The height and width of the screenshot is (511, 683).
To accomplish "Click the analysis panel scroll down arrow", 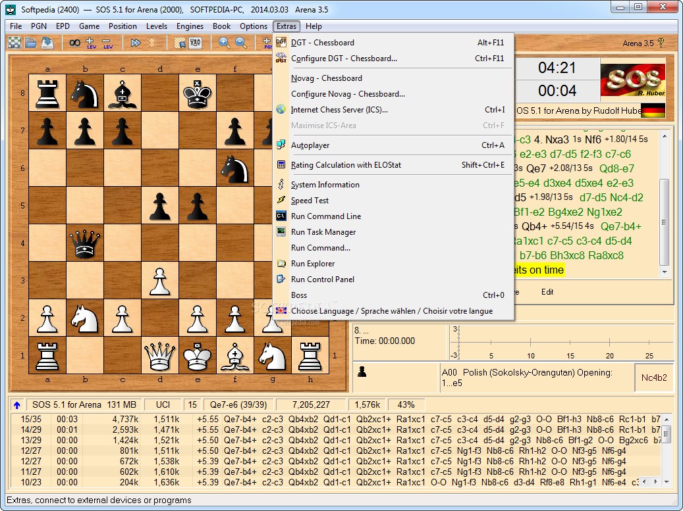I will click(x=667, y=482).
